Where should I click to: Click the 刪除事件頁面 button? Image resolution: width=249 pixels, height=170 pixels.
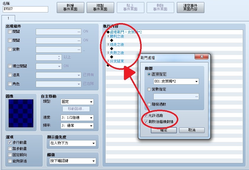(160, 7)
